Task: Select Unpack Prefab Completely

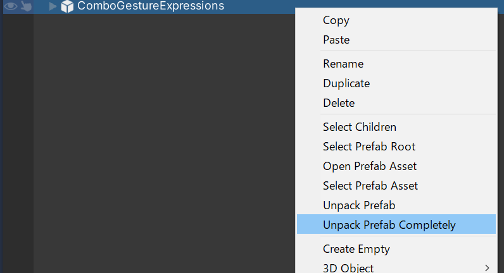Action: [x=389, y=225]
